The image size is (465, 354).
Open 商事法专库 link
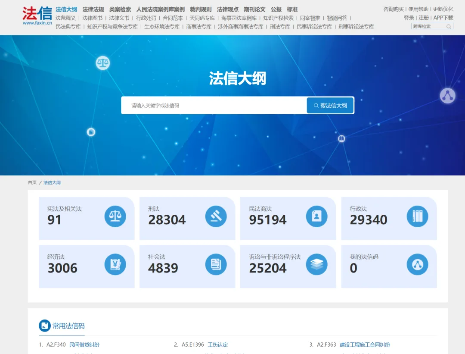coord(198,27)
